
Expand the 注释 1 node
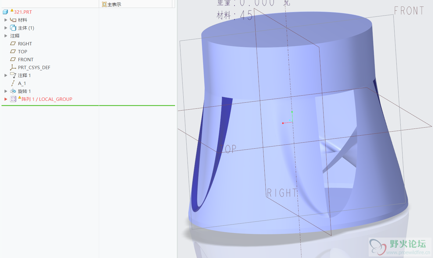[6, 75]
